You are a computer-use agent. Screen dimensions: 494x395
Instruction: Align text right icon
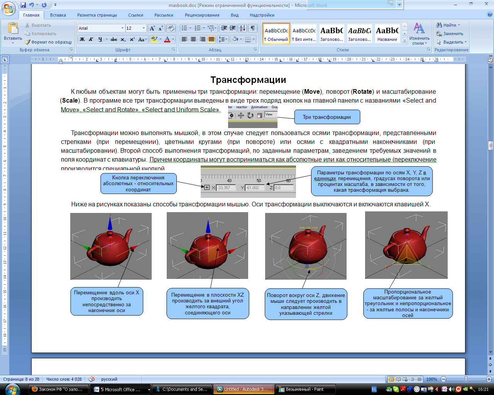[x=202, y=39]
